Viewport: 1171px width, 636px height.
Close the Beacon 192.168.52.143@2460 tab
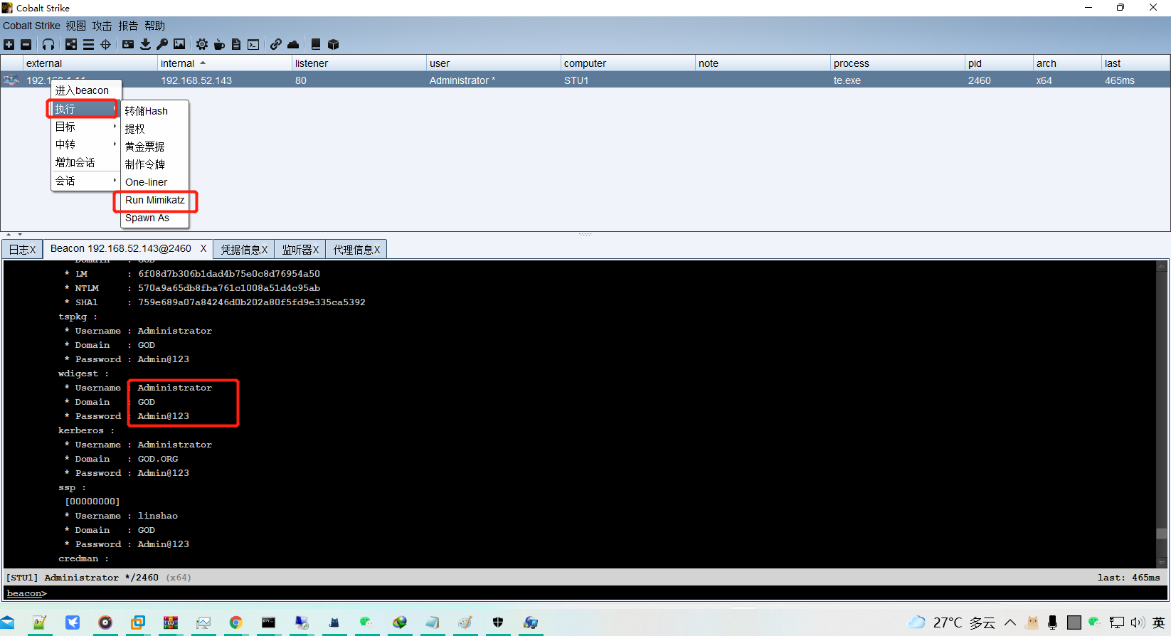(203, 248)
